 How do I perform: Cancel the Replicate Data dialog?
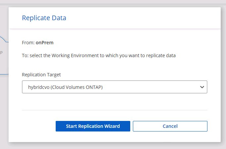pos(170,126)
